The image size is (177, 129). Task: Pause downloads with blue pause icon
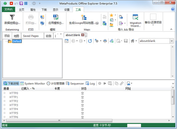[x=26, y=3]
